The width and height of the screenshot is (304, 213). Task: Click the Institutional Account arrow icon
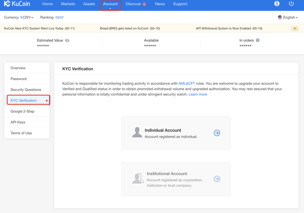(x=217, y=179)
